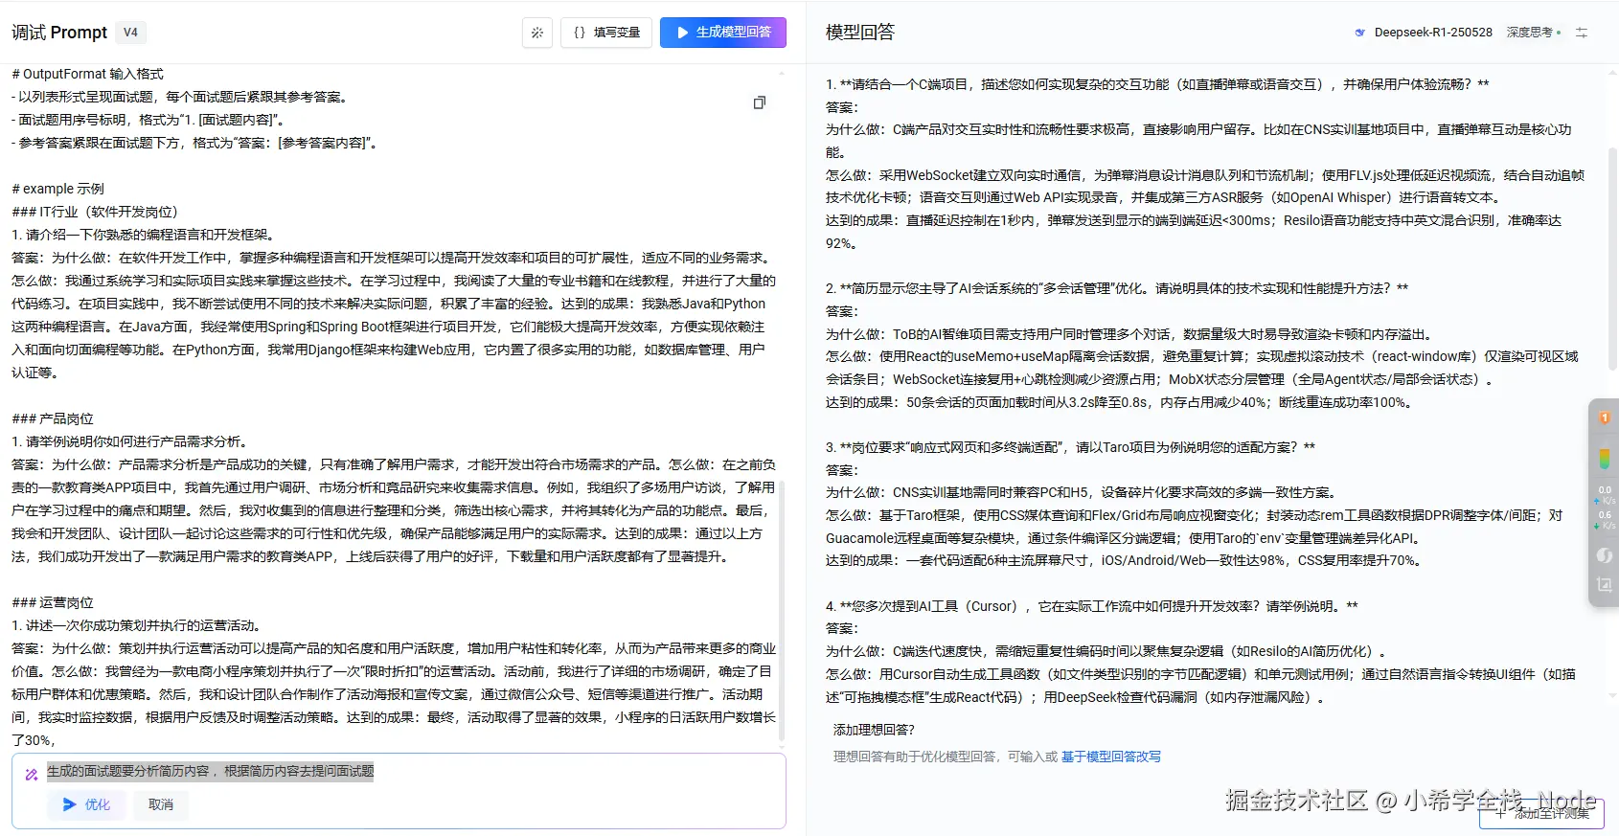Click the curly braces icon on 填写变量
1619x836 pixels.
point(580,33)
